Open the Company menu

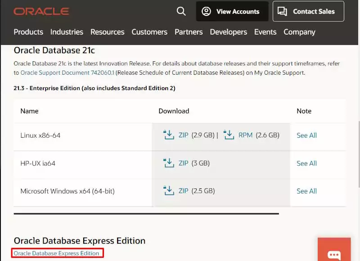point(299,32)
